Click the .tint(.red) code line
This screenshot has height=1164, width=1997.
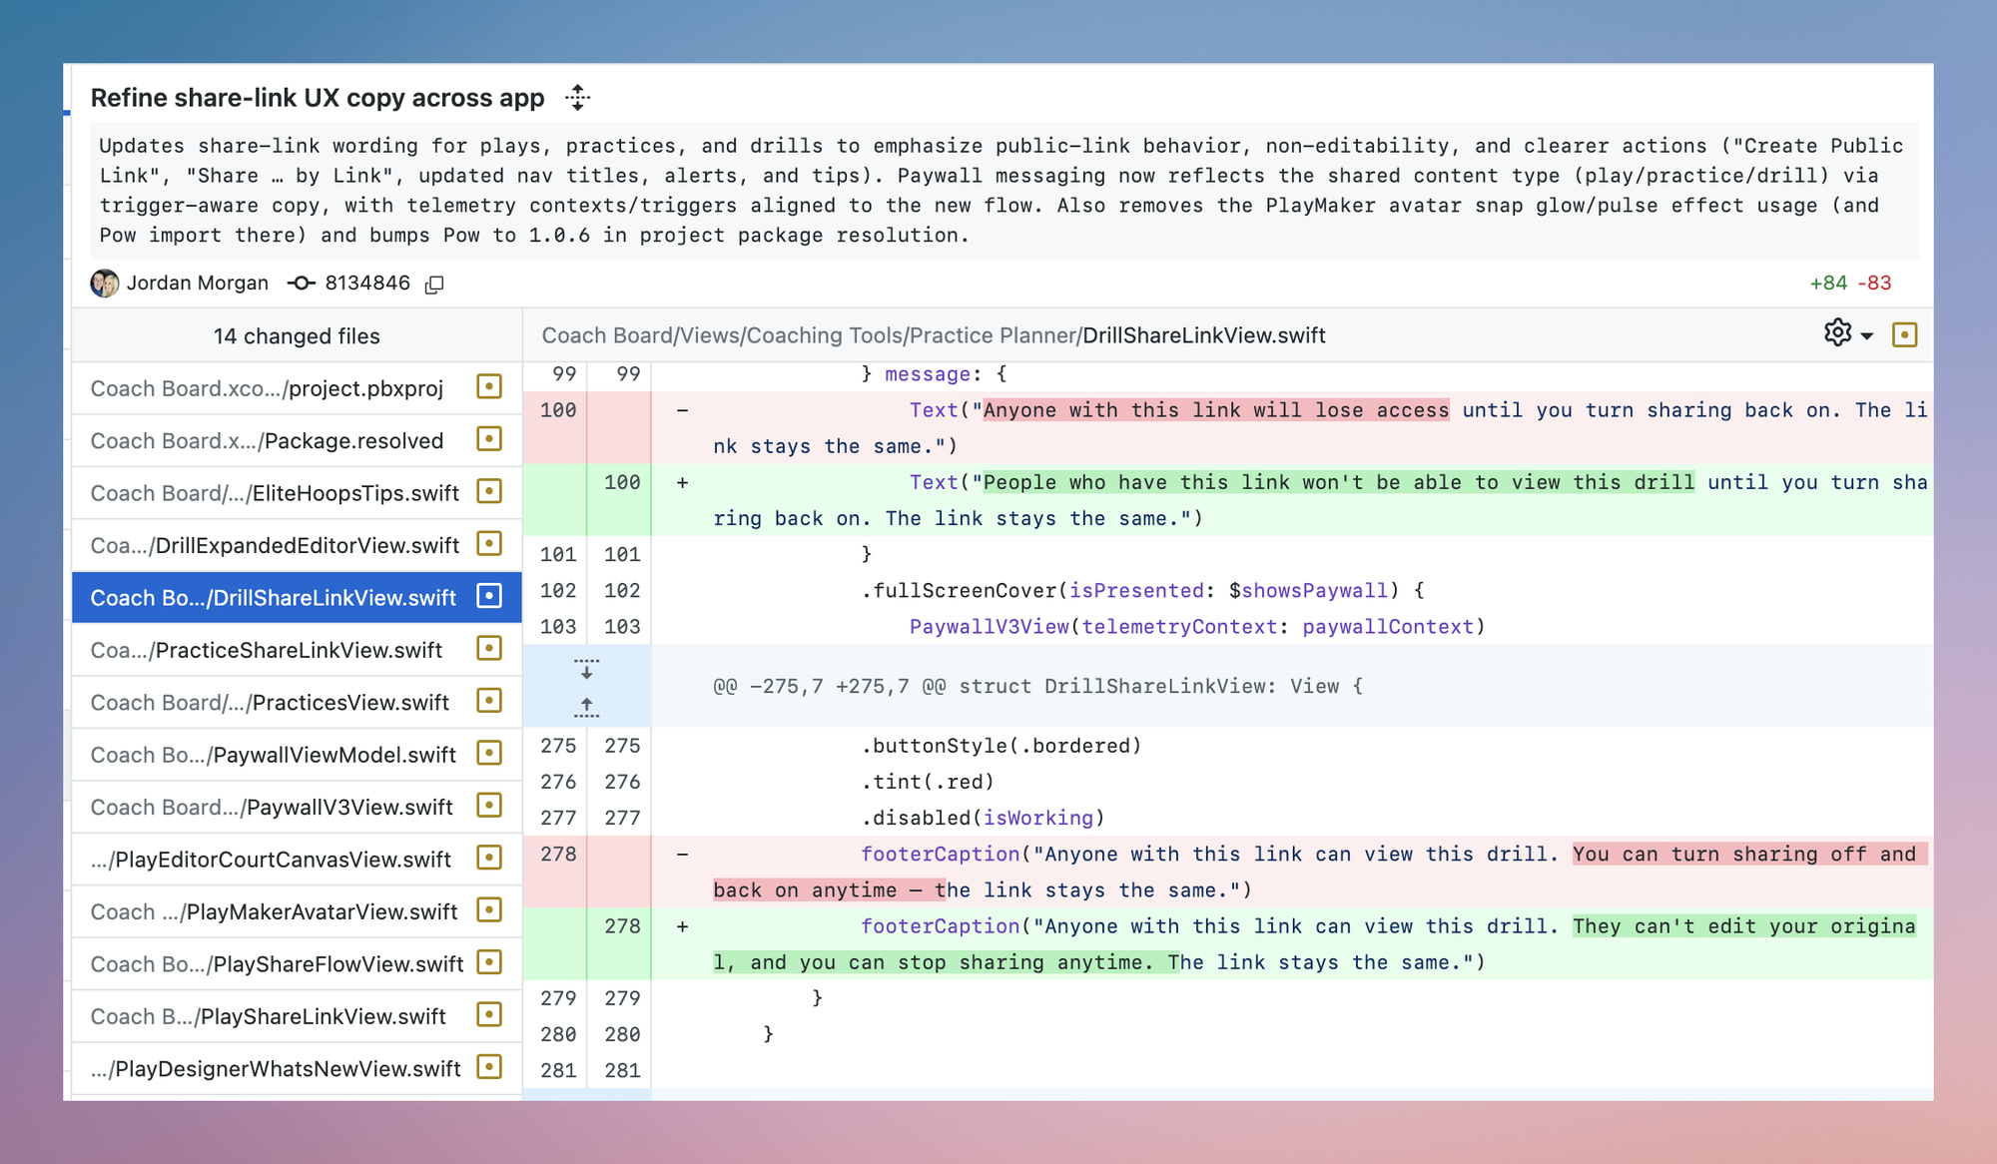pos(927,783)
